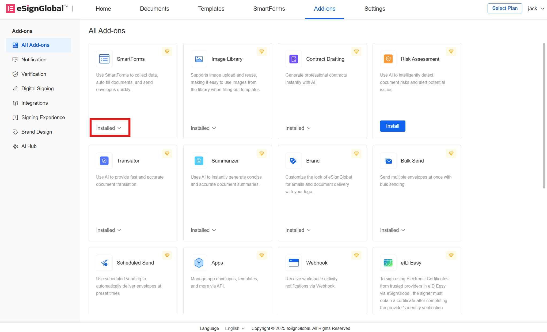Image resolution: width=547 pixels, height=332 pixels.
Task: Open the Verification category
Action: click(x=39, y=74)
